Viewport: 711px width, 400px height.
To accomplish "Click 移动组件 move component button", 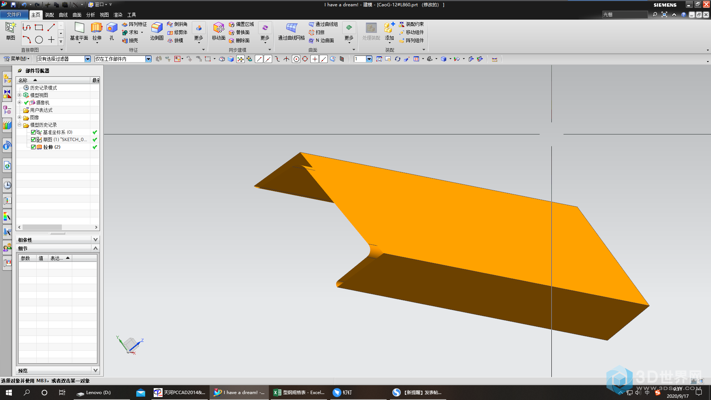I will (x=411, y=33).
